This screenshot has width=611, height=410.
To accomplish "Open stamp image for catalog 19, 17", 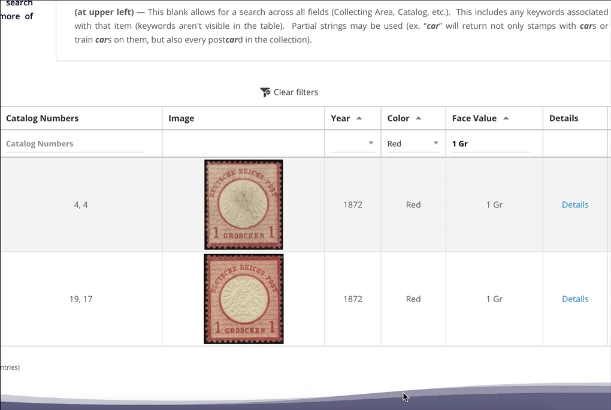I will coord(244,299).
